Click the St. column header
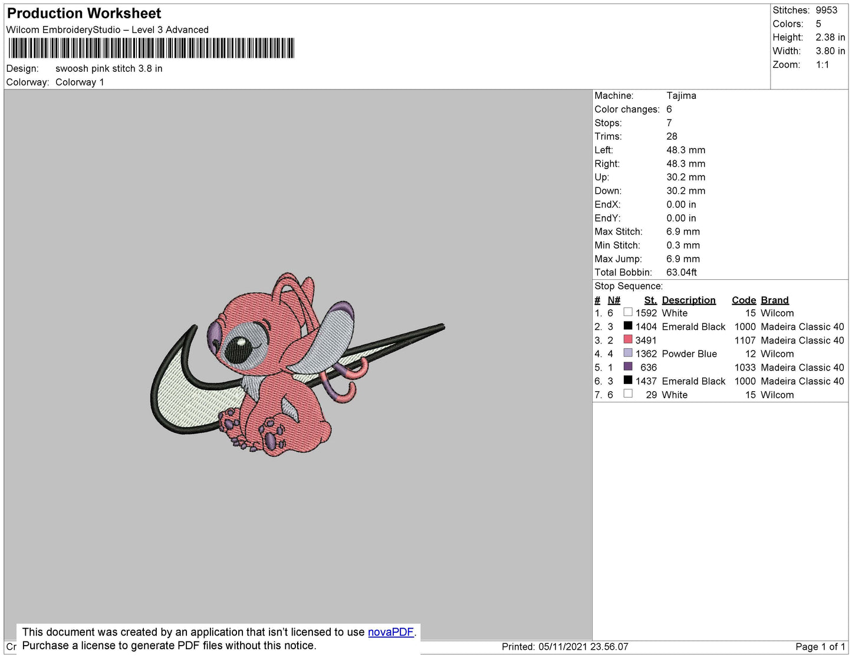Viewport: 852px width, 658px height. (650, 300)
